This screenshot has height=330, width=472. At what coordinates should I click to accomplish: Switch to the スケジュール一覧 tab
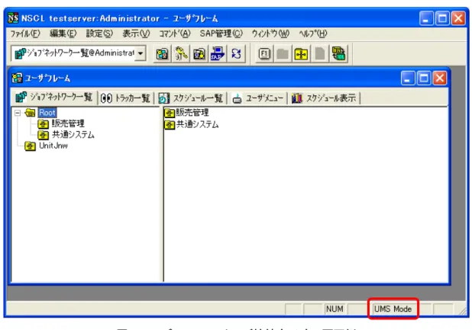(x=191, y=98)
